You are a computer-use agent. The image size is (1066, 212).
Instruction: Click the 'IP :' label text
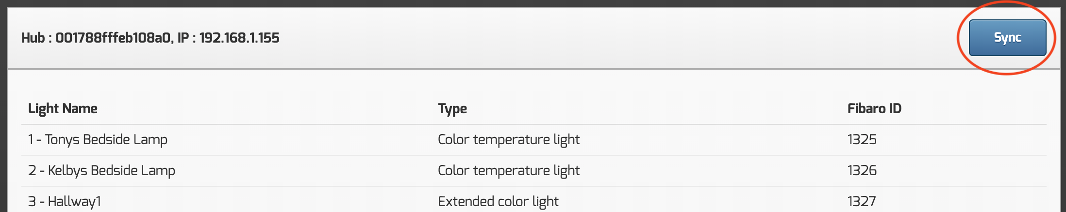point(187,38)
